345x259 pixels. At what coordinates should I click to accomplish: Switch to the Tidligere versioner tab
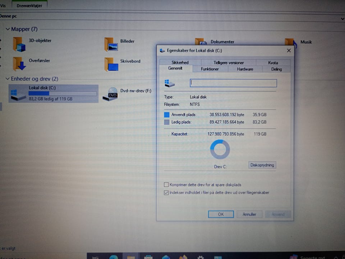coord(229,63)
